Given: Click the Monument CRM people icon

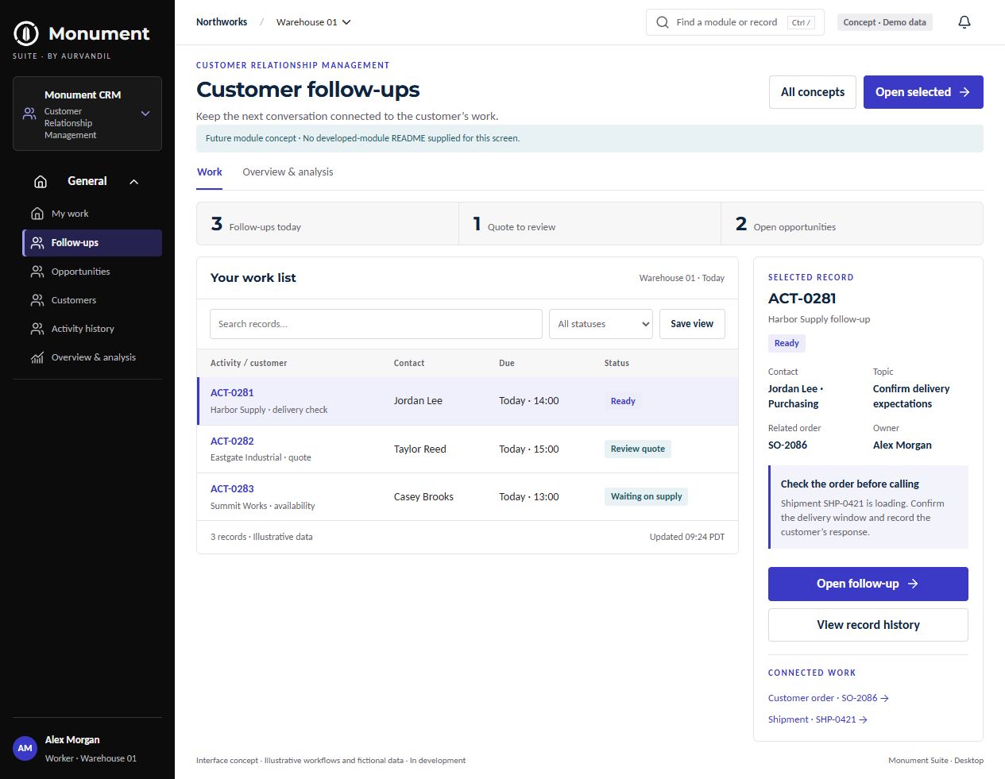Looking at the screenshot, I should (29, 114).
